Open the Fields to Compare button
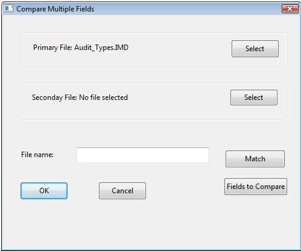Screen dimensions: 301x251 click(x=256, y=187)
